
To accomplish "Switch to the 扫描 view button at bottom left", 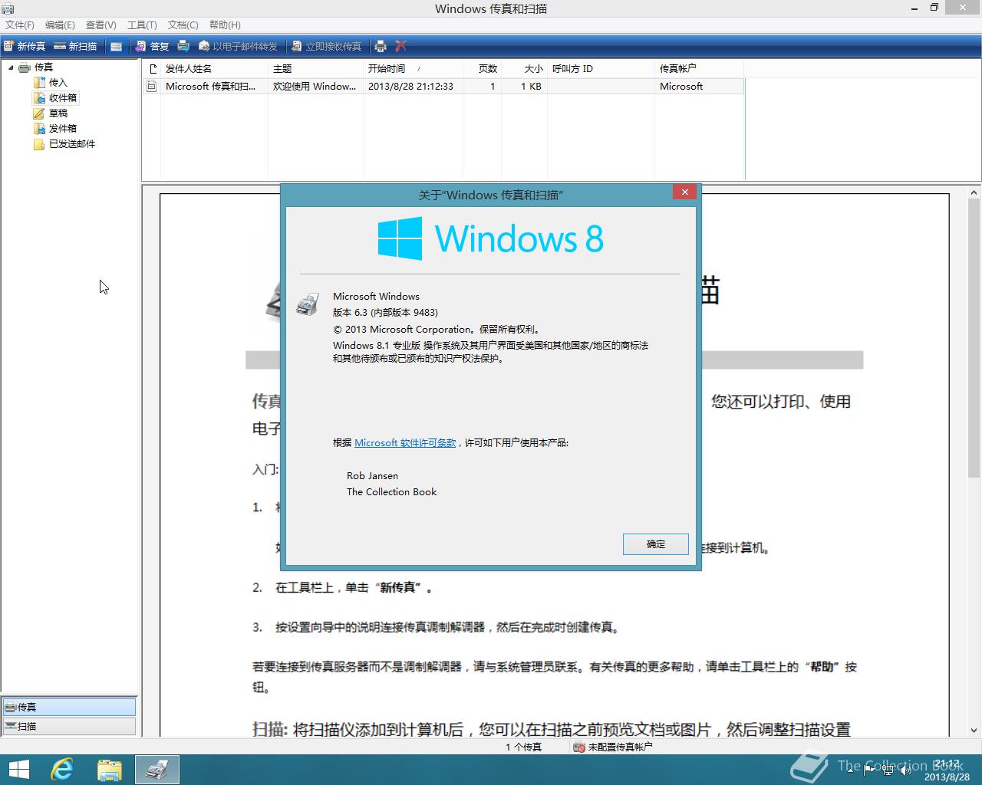I will coord(69,726).
